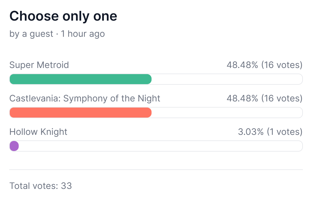This screenshot has width=314, height=202.
Task: Click the purple Hollow Knight result bar
Action: coord(14,146)
